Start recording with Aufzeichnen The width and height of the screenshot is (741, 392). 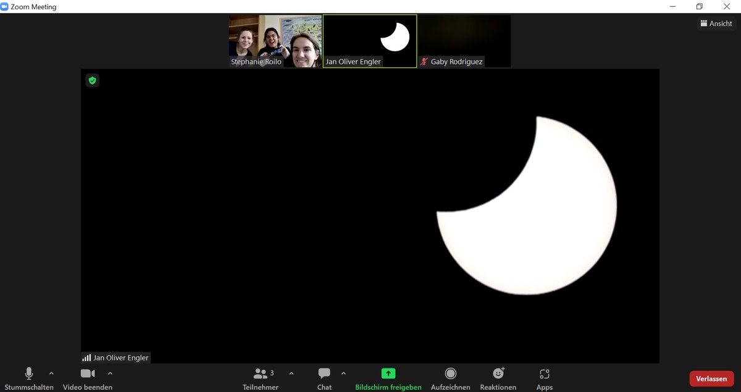click(451, 379)
